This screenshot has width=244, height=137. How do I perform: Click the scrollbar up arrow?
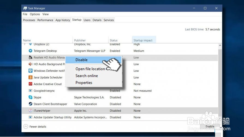click(220, 45)
